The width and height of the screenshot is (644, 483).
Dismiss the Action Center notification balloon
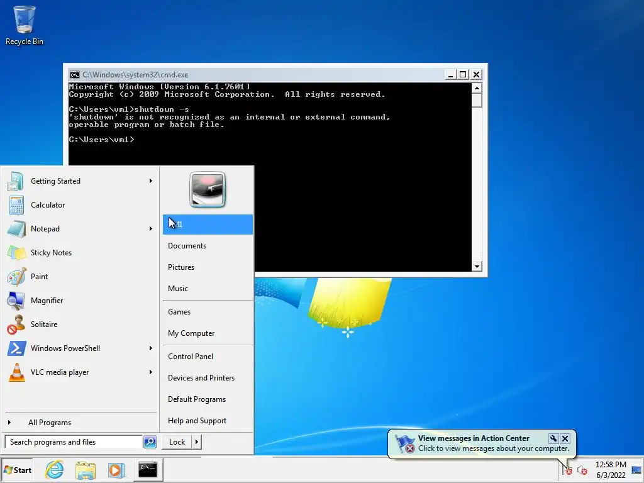tap(565, 438)
